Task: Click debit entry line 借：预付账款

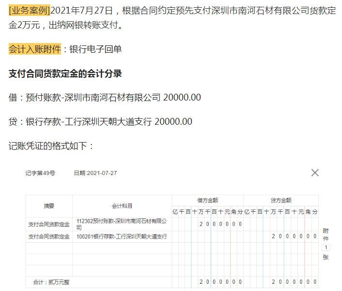Action: coord(105,98)
